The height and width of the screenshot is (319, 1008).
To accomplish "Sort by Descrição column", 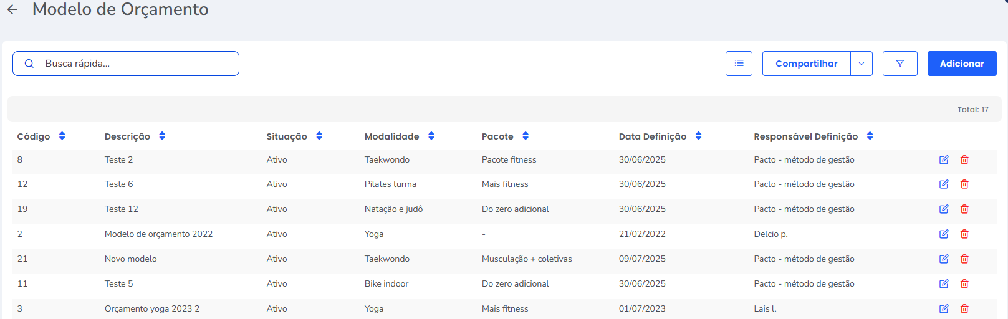I will pos(162,136).
